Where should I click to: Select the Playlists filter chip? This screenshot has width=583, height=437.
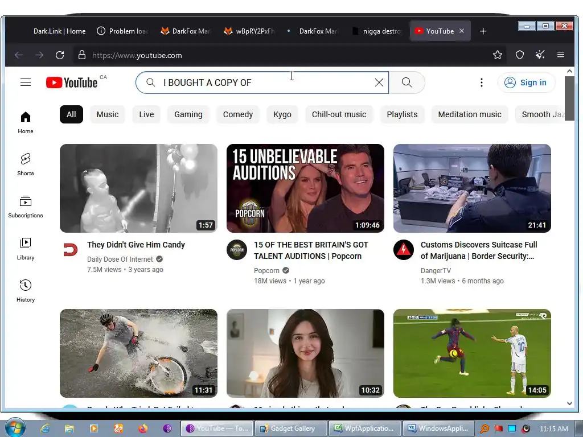pyautogui.click(x=402, y=114)
